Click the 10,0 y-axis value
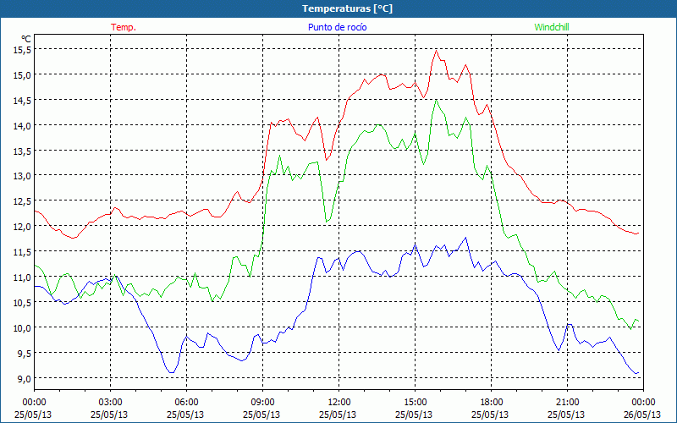Viewport: 677px width, 423px height. 23,327
